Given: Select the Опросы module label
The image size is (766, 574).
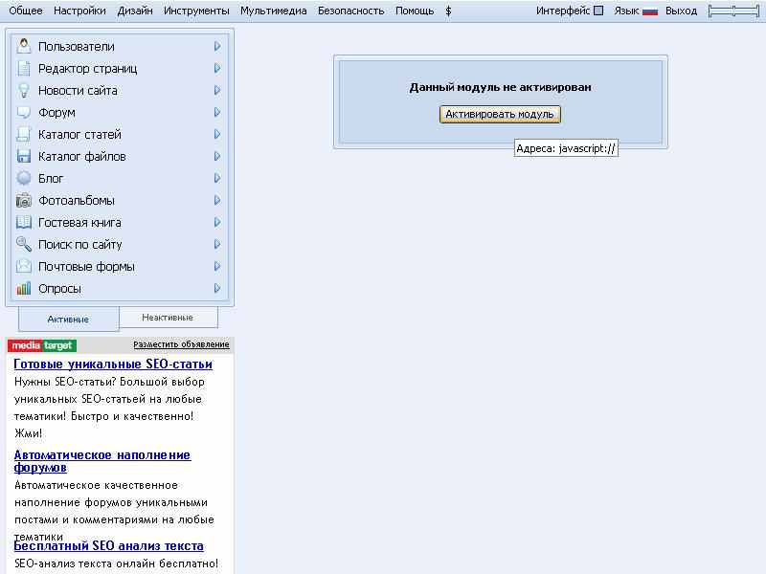Looking at the screenshot, I should point(59,289).
